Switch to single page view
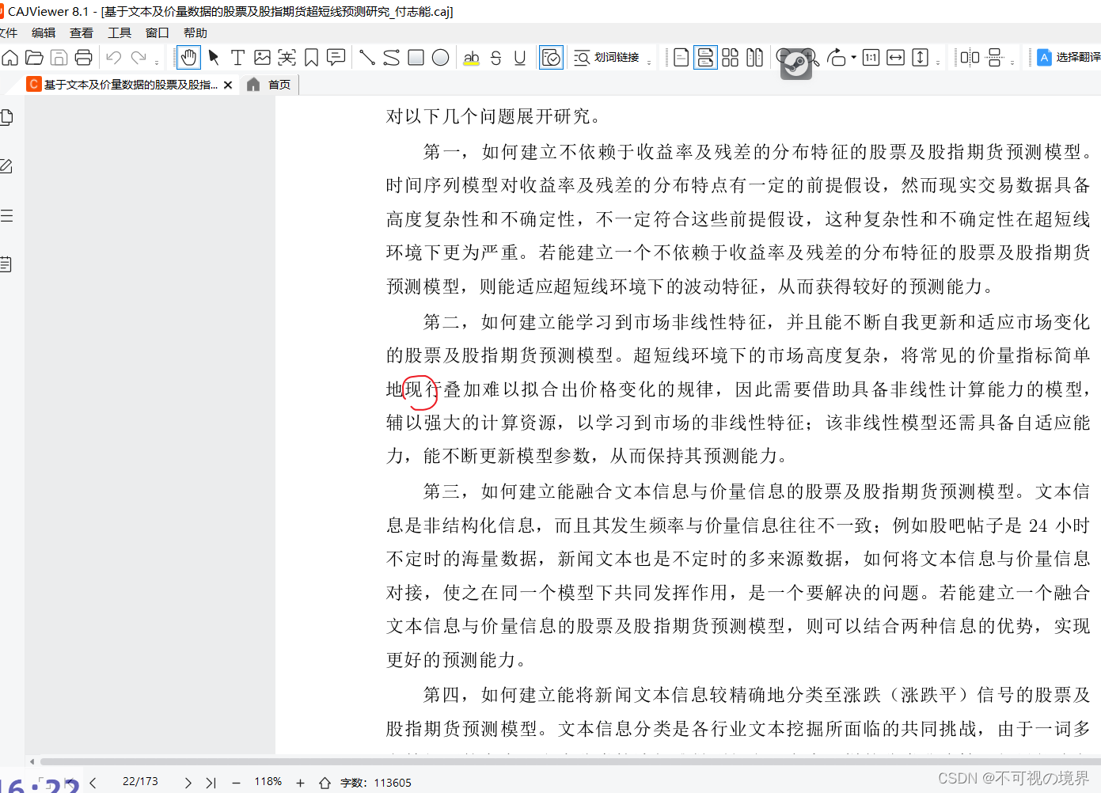This screenshot has height=793, width=1101. (x=681, y=58)
